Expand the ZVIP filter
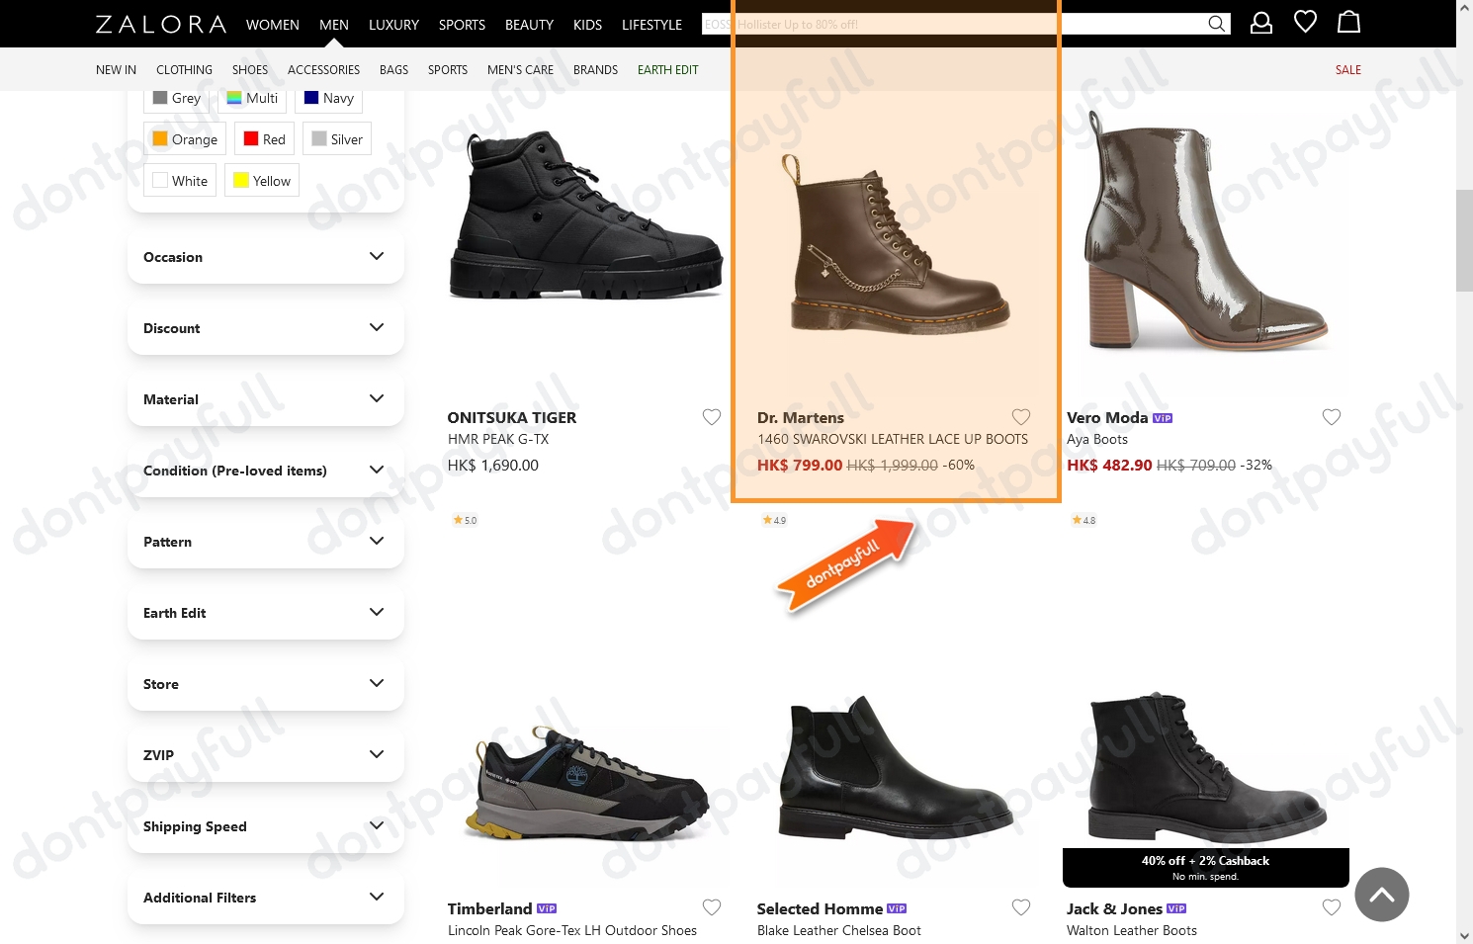 click(265, 755)
